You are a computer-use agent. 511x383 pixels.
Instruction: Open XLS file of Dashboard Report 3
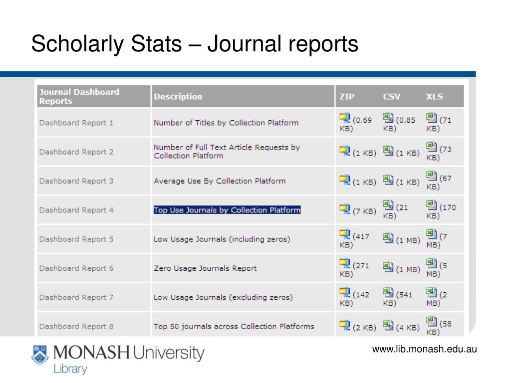(x=432, y=176)
